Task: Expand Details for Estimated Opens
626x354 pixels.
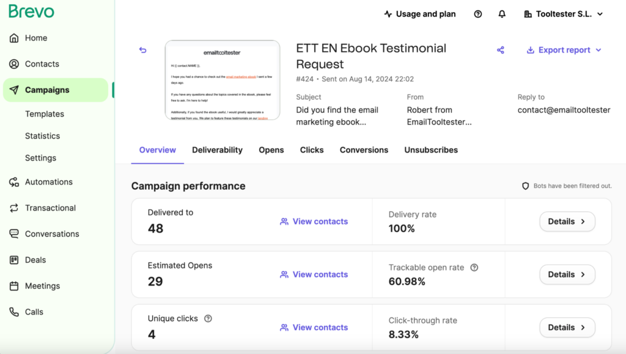Action: pos(567,274)
